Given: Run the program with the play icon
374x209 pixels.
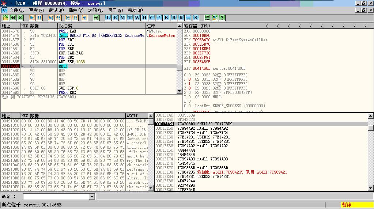Looking at the screenshot, I should [32, 18].
